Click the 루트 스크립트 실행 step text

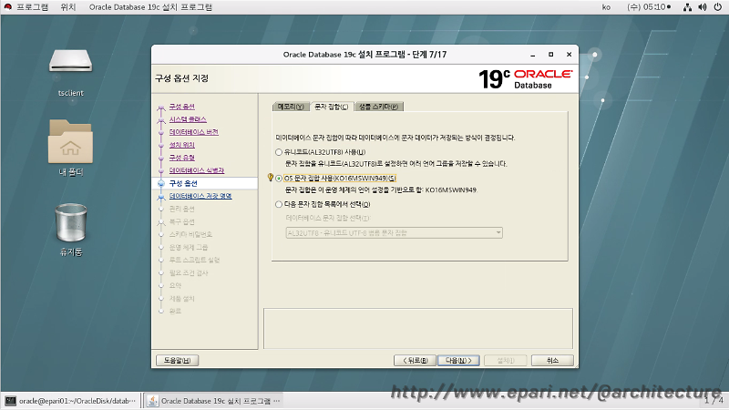(x=194, y=260)
